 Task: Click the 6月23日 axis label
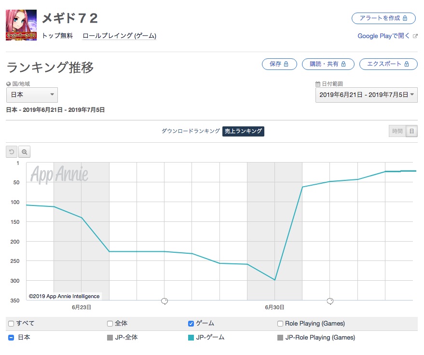82,307
